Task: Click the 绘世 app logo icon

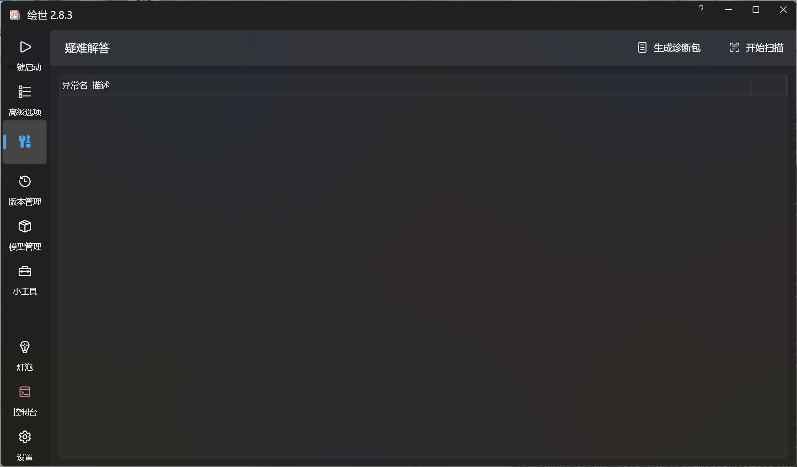Action: point(15,15)
